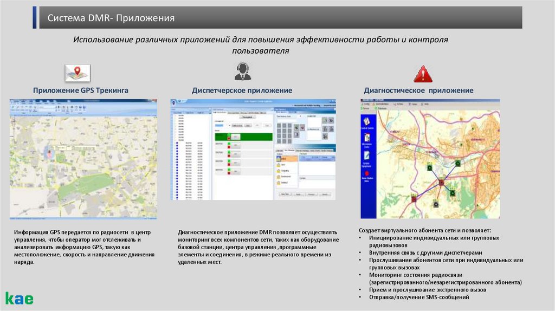555x311 pixels.
Task: Open Action menu in diagnostic application
Action: (398, 104)
